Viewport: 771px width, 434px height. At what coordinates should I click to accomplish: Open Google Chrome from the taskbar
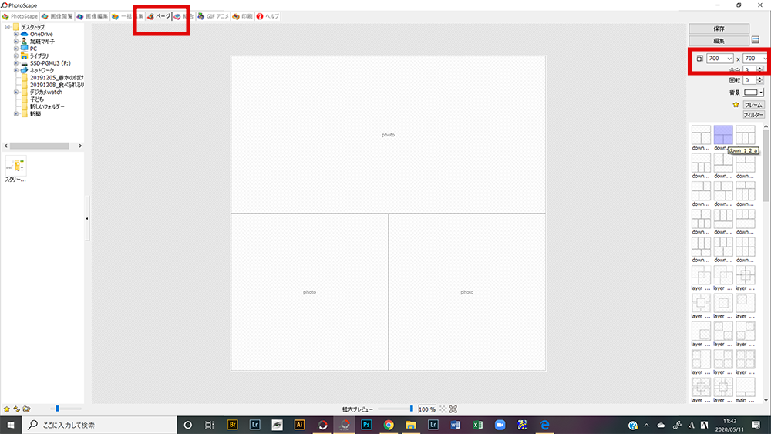tap(389, 425)
